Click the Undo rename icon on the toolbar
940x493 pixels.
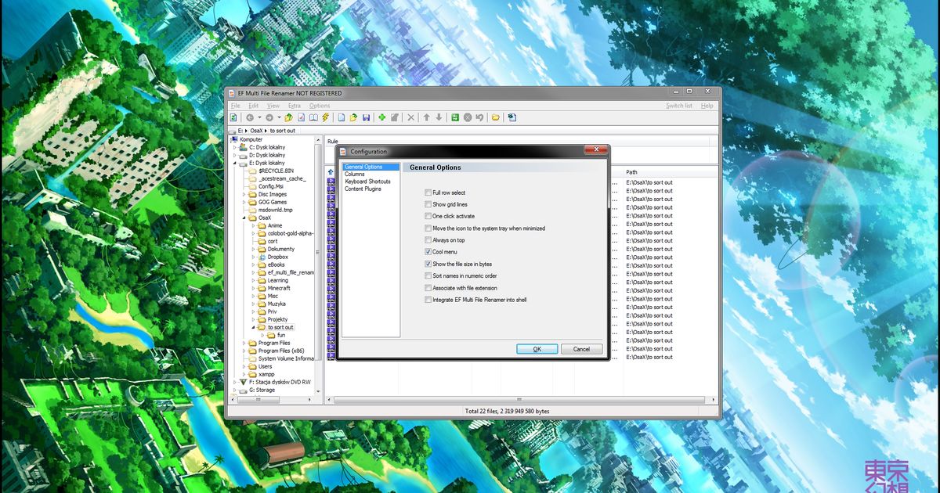point(480,117)
